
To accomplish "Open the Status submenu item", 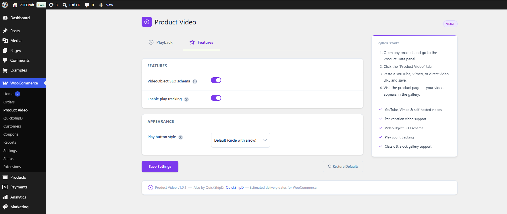I will point(8,159).
